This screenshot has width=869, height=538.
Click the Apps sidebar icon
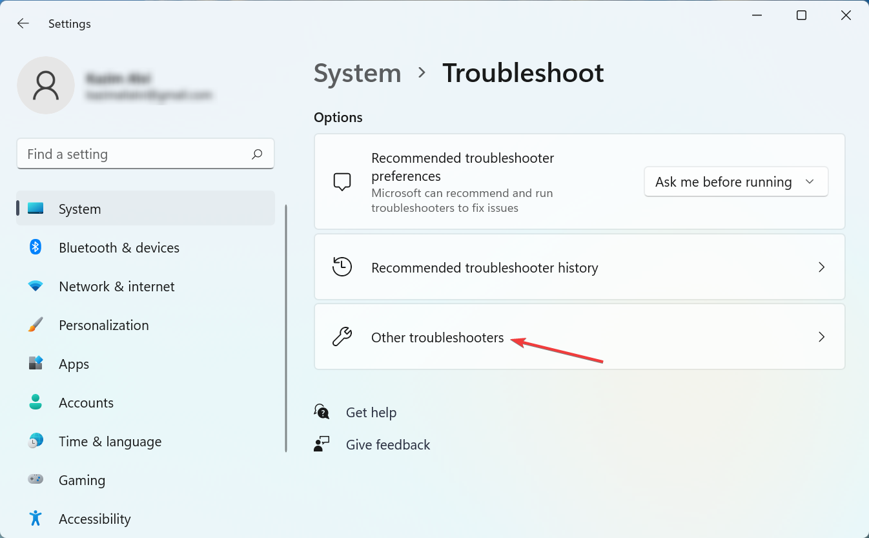click(x=34, y=364)
